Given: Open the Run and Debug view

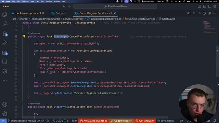Looking at the screenshot, I should [x=5, y=43].
